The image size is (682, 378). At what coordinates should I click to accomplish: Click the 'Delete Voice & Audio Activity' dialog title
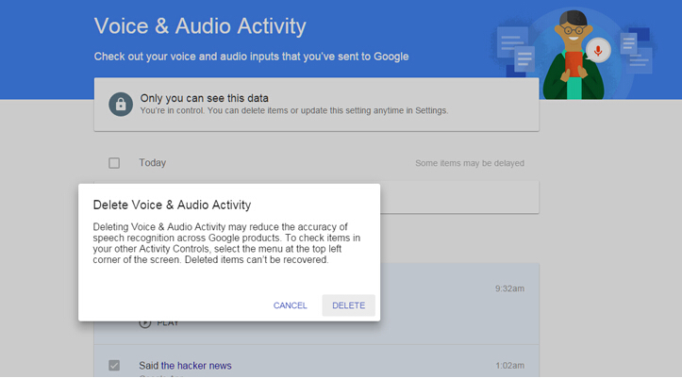point(172,204)
